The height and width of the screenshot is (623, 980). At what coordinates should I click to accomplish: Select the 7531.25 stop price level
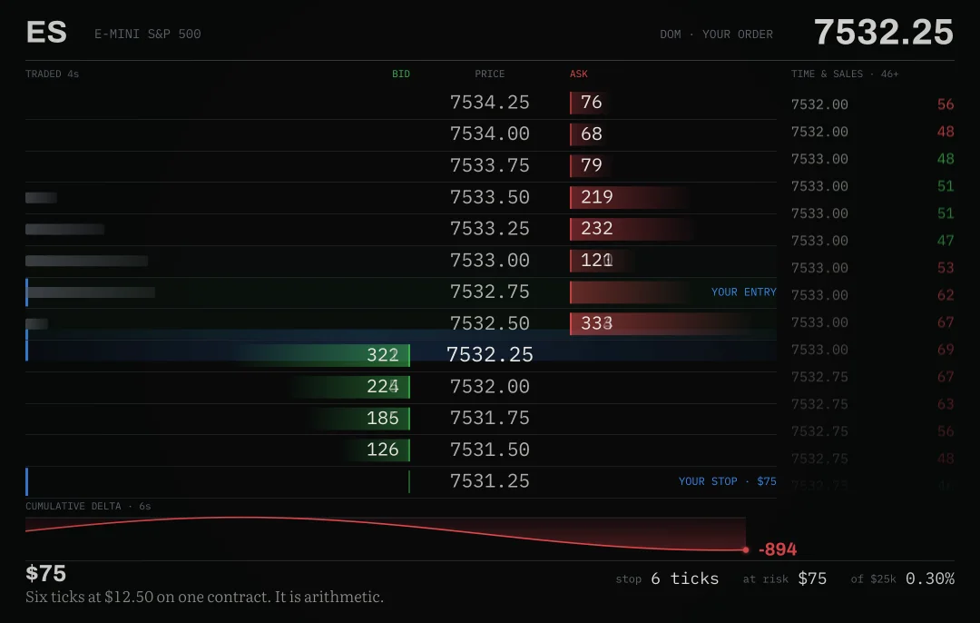coord(489,481)
